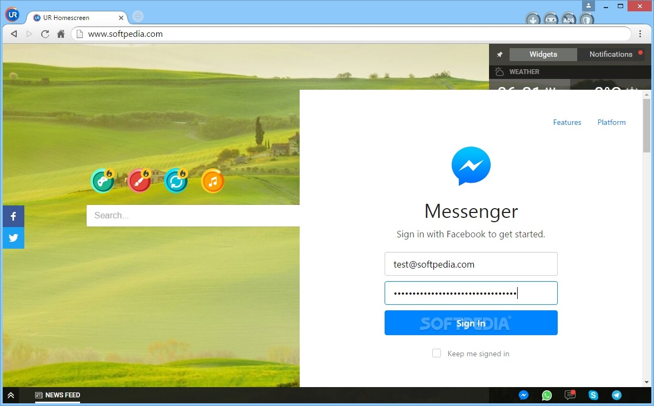The image size is (654, 406).
Task: Share via Facebook side button
Action: (14, 216)
